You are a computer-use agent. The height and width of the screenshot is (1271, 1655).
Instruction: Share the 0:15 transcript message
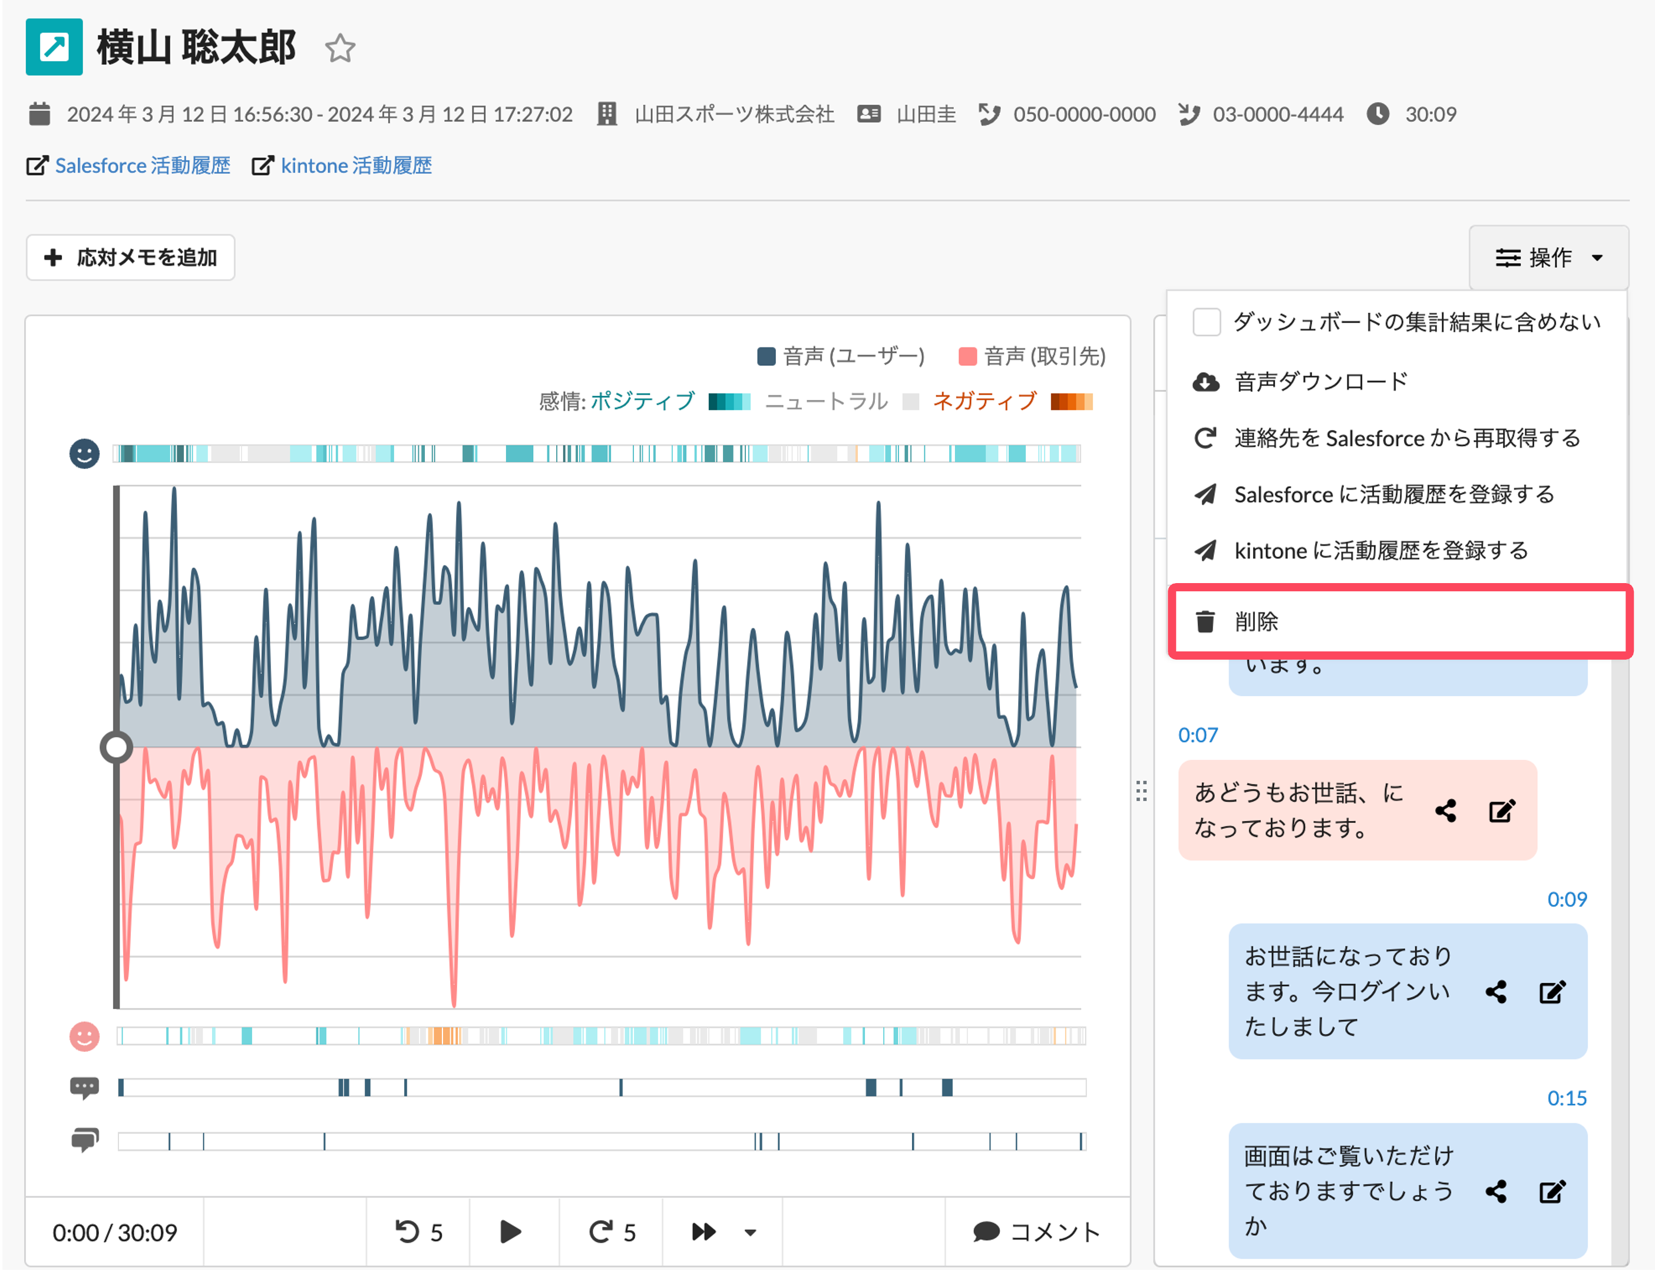pyautogui.click(x=1496, y=1191)
